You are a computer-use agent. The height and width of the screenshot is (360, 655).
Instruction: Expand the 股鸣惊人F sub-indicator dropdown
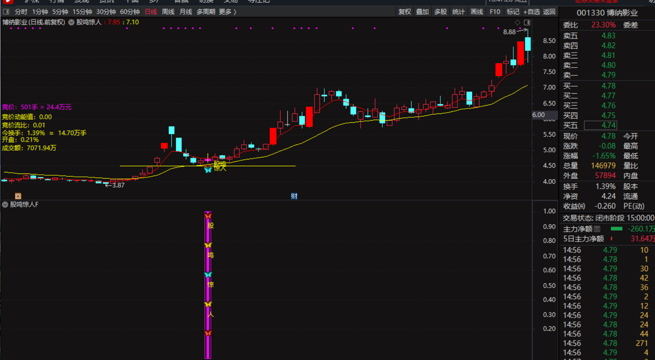(5, 204)
